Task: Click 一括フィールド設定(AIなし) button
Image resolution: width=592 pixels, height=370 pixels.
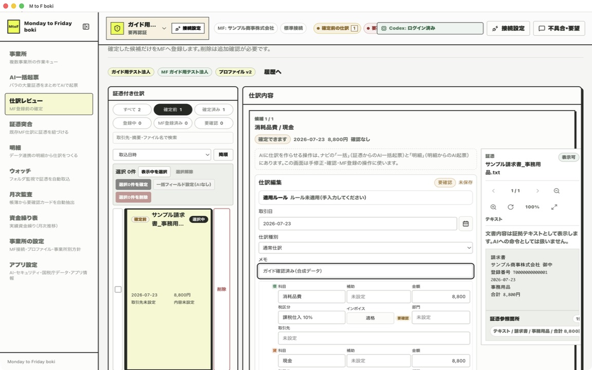Action: [184, 184]
